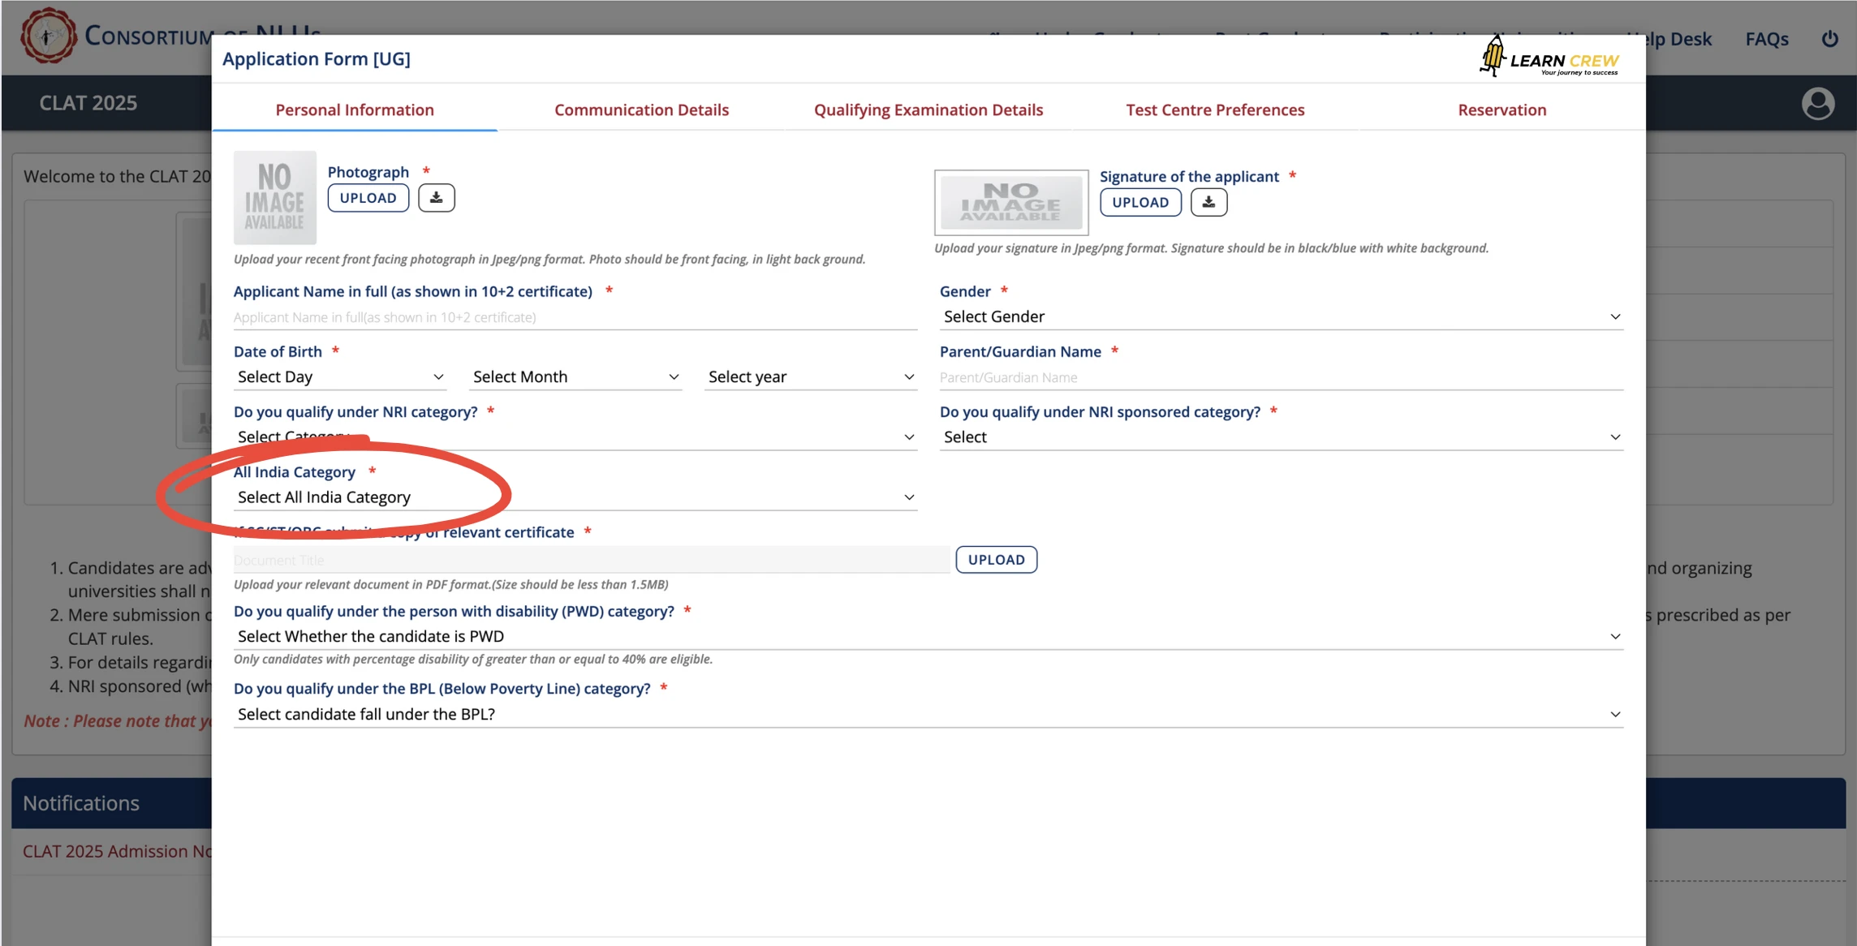Screen dimensions: 1857x946
Task: Open FAQs in the top navigation
Action: [1766, 38]
